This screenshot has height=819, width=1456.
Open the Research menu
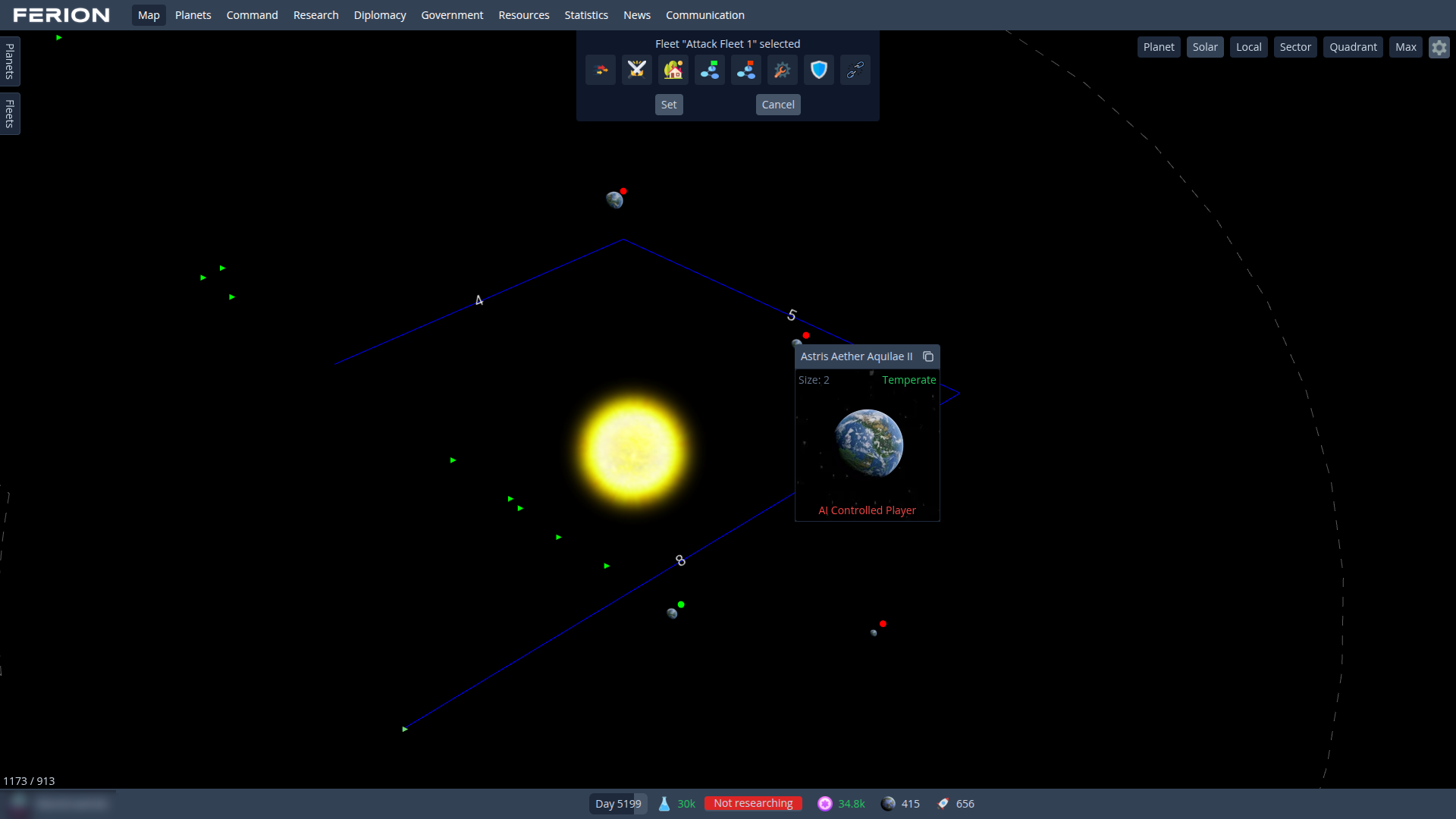tap(315, 15)
